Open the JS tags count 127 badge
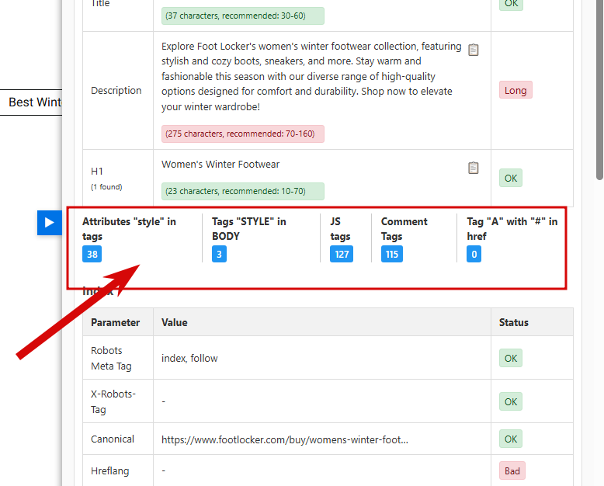This screenshot has width=604, height=486. (x=341, y=254)
